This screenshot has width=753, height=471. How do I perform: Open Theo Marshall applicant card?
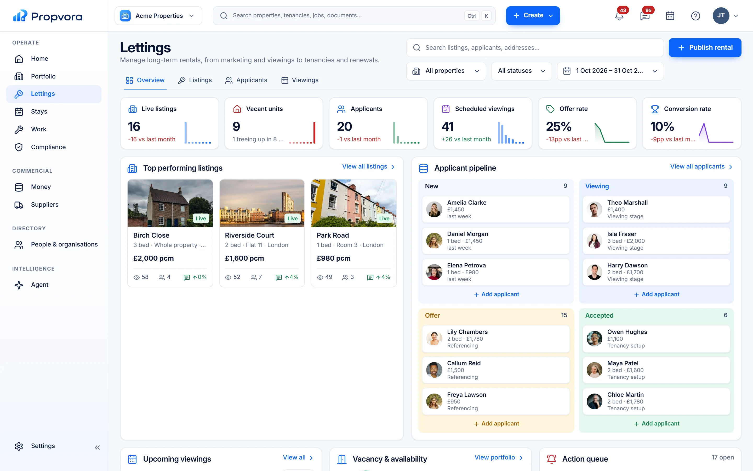(656, 209)
